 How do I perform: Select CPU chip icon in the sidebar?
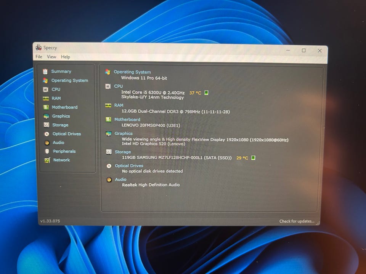click(45, 89)
